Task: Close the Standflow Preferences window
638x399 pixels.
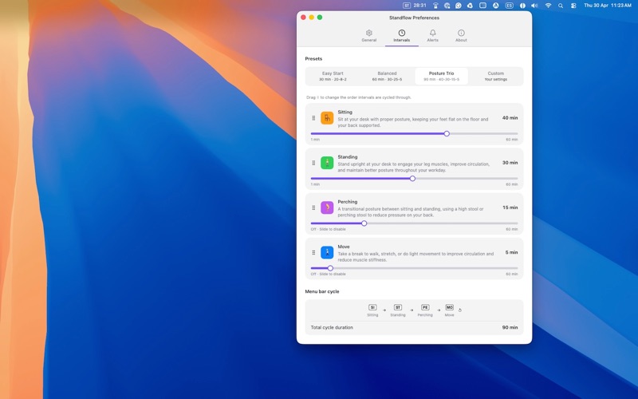Action: [303, 17]
